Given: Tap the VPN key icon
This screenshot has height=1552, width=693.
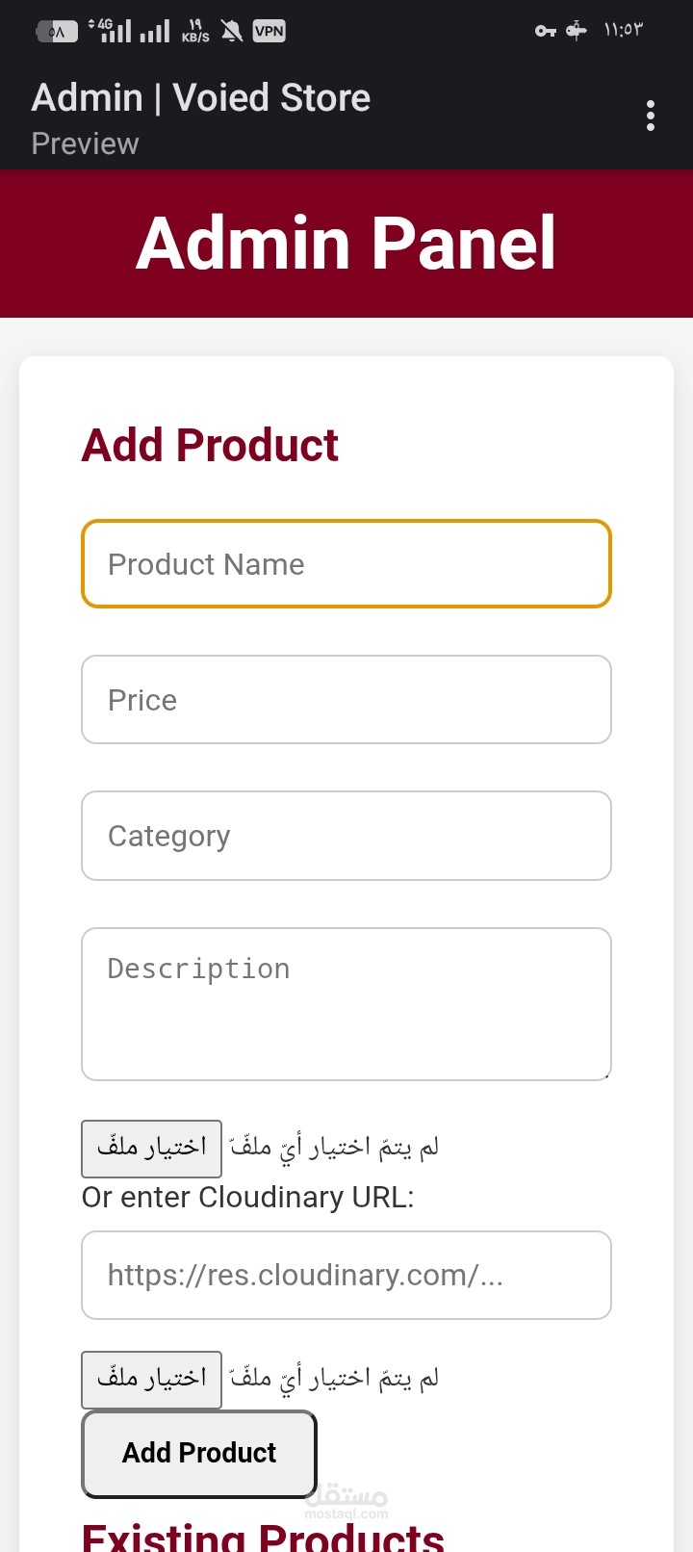Looking at the screenshot, I should 546,31.
